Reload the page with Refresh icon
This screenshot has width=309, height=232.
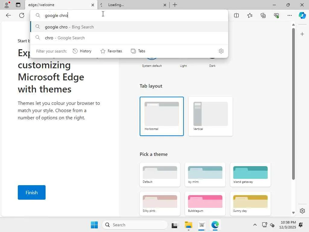(22, 15)
